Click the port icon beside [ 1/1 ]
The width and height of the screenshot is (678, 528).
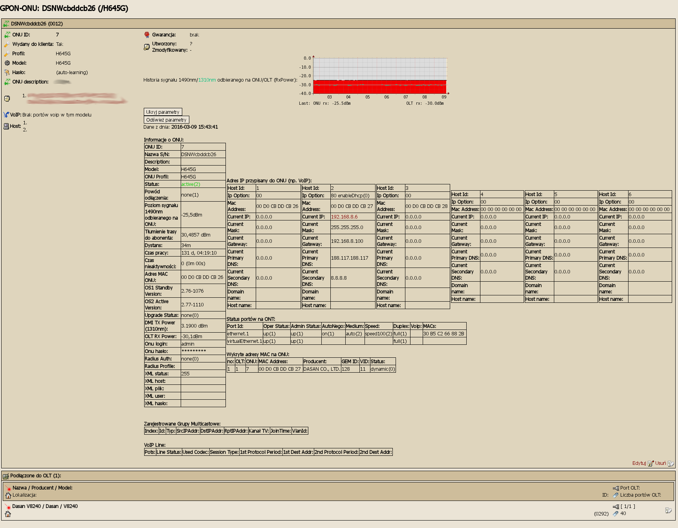pos(616,507)
